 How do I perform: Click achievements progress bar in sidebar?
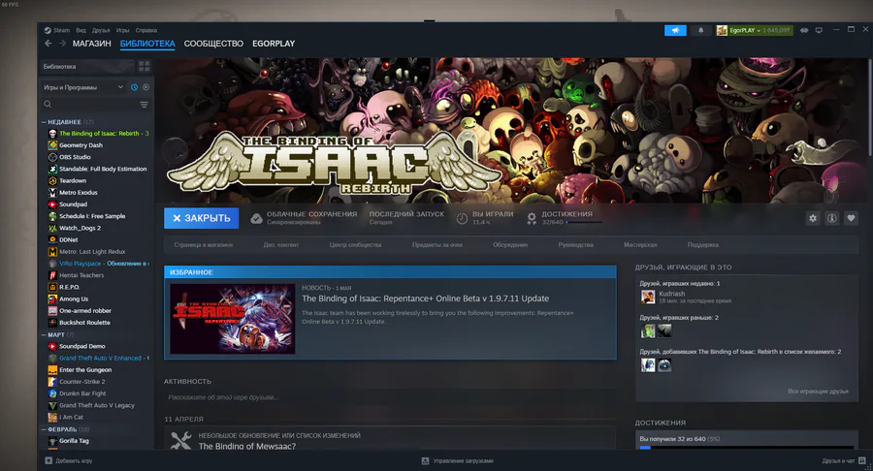coord(747,447)
